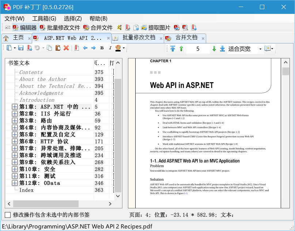Image resolution: width=295 pixels, height=231 pixels.
Task: Click the save-as PDF icon next to the floppy
Action: point(29,48)
